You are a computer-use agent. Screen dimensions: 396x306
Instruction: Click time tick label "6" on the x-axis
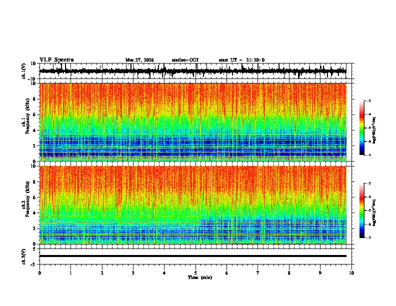(227, 273)
